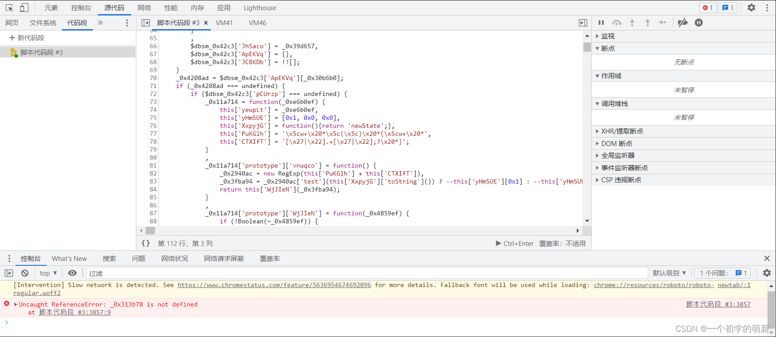Switch to the 元素 panel tab
This screenshot has height=337, width=776.
tap(51, 8)
